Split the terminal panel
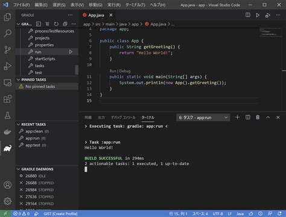Image resolution: width=286 pixels, height=217 pixels. (248, 118)
